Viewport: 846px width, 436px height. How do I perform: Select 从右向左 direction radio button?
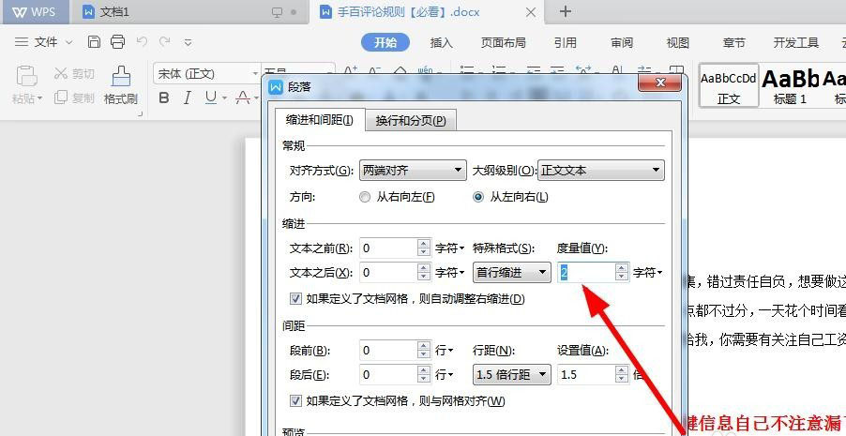(365, 198)
